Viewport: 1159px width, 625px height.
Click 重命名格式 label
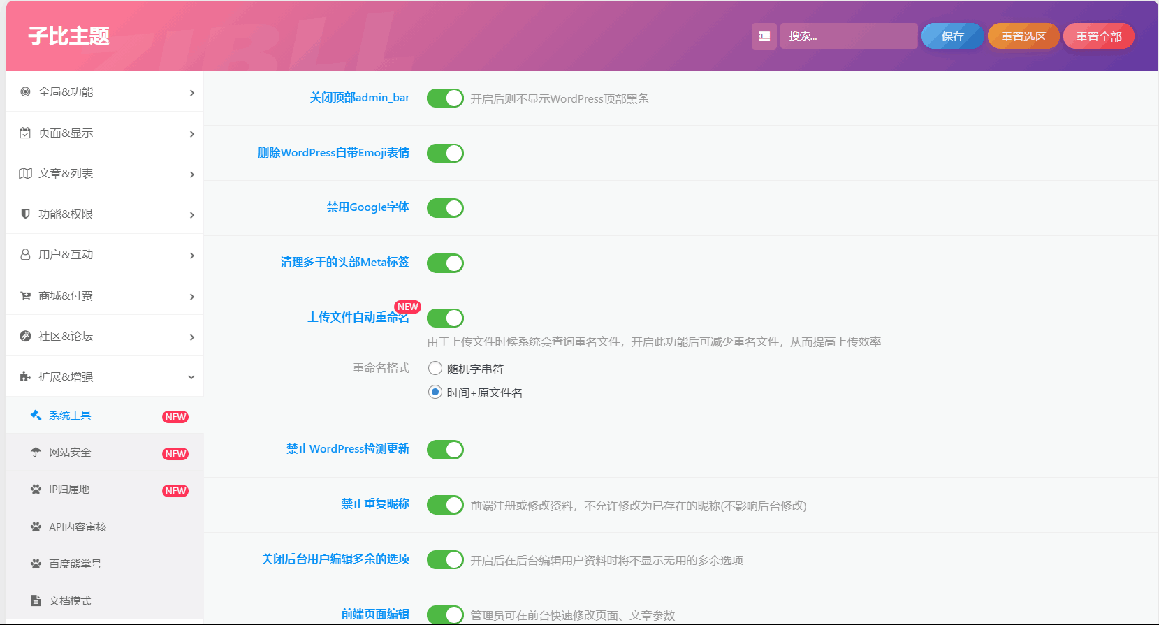(x=381, y=367)
